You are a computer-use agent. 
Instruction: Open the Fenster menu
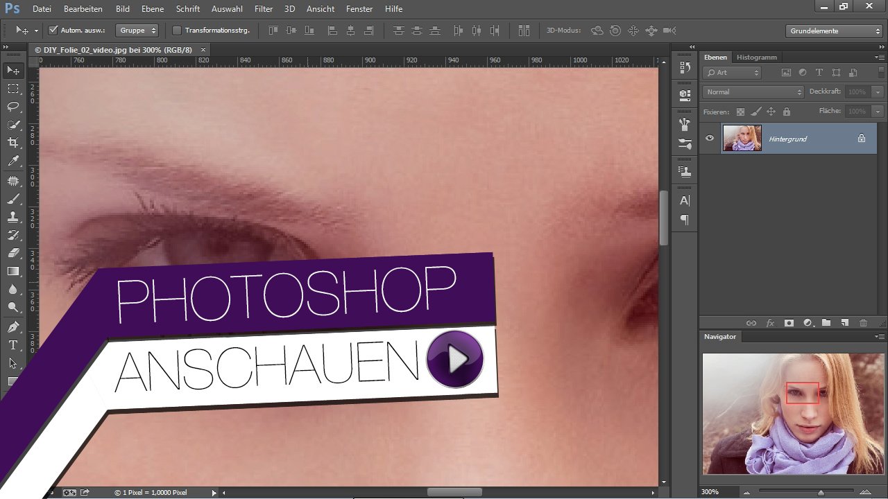[x=359, y=9]
